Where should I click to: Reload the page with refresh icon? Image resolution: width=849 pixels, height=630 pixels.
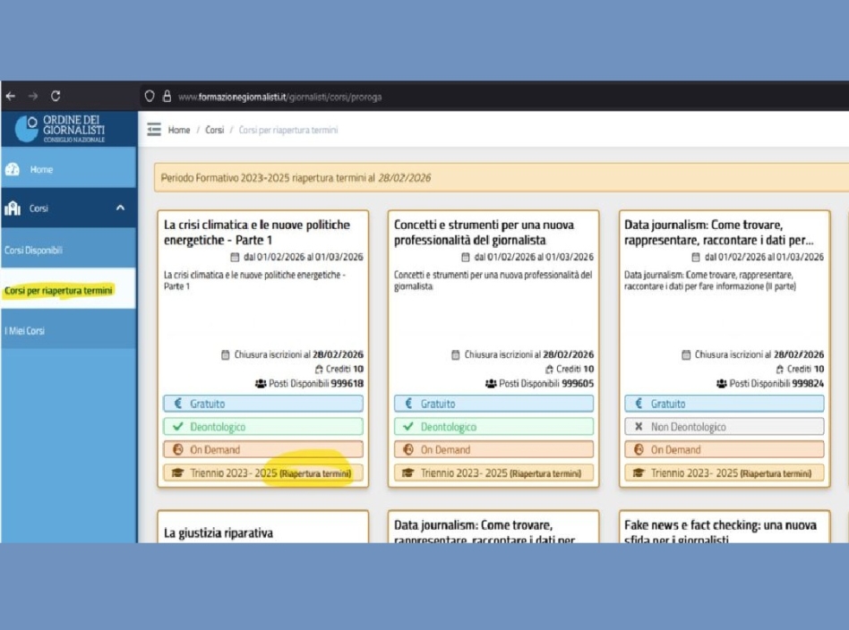click(56, 96)
